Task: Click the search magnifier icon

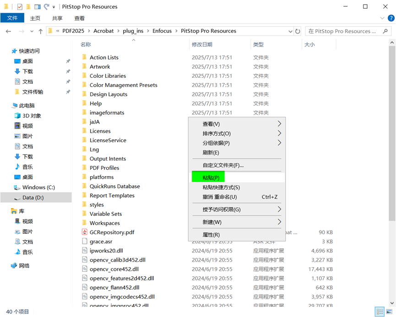Action: coord(385,31)
